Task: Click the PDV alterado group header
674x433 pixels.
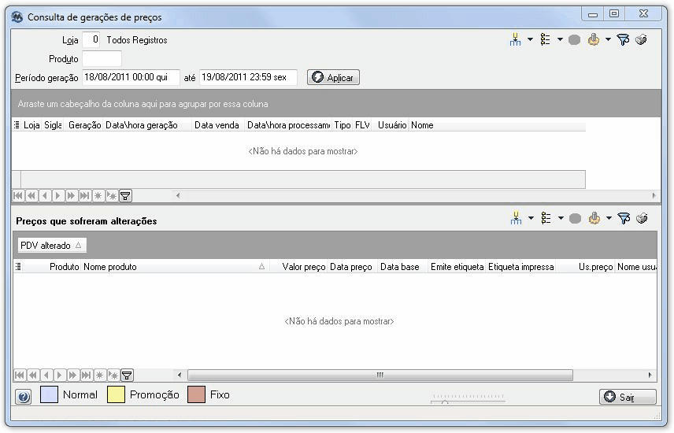Action: (52, 245)
